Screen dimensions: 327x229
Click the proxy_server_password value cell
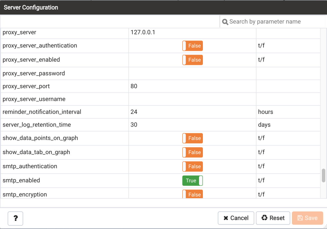[x=192, y=74]
